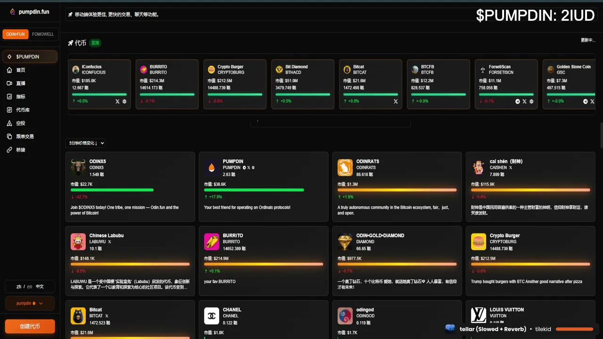Click the Crypto Burger avatar in grid

[x=479, y=242]
